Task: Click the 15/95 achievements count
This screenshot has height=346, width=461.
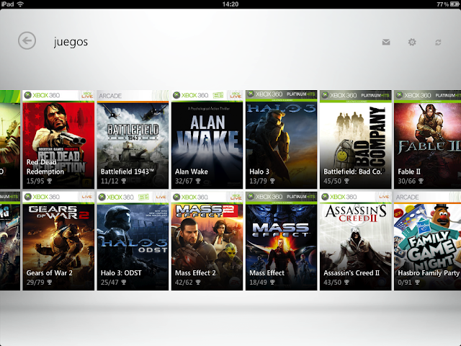Action: click(35, 181)
